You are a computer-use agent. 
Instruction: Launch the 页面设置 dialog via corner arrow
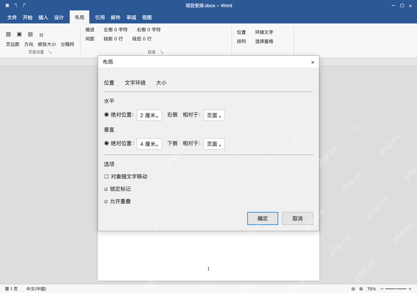coord(50,52)
